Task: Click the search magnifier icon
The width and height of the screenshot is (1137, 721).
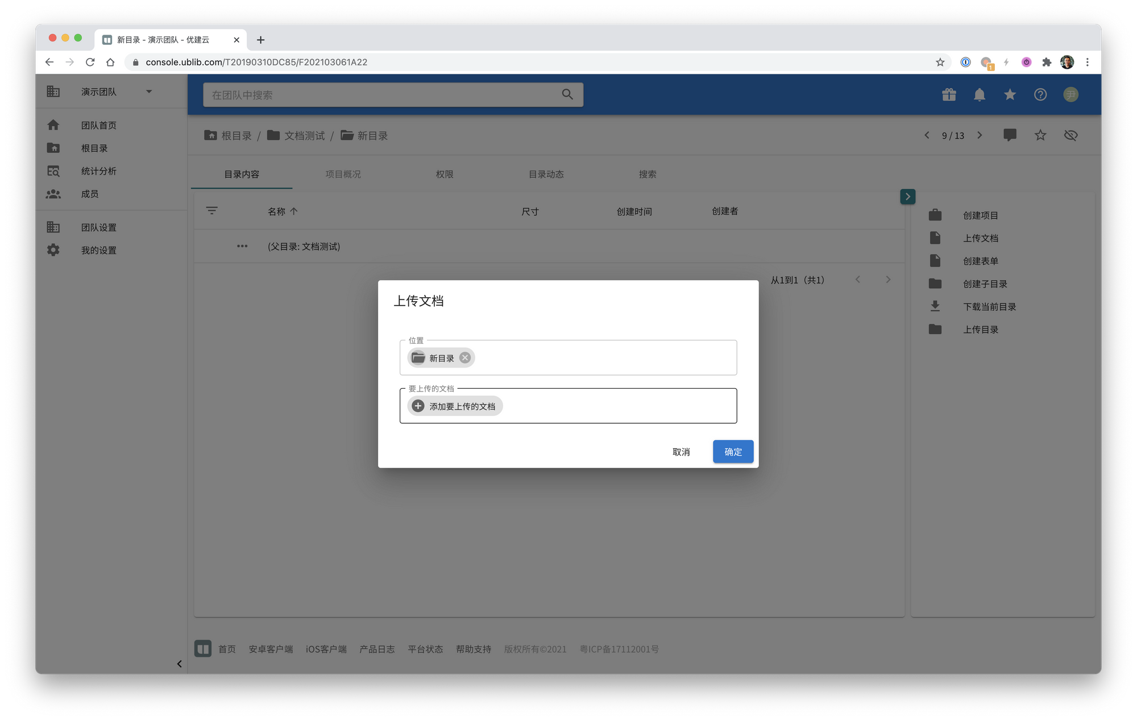Action: coord(567,95)
